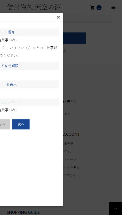Go to the マイページ link
Image resolution: width=122 pixels, height=215 pixels.
click(69, 159)
